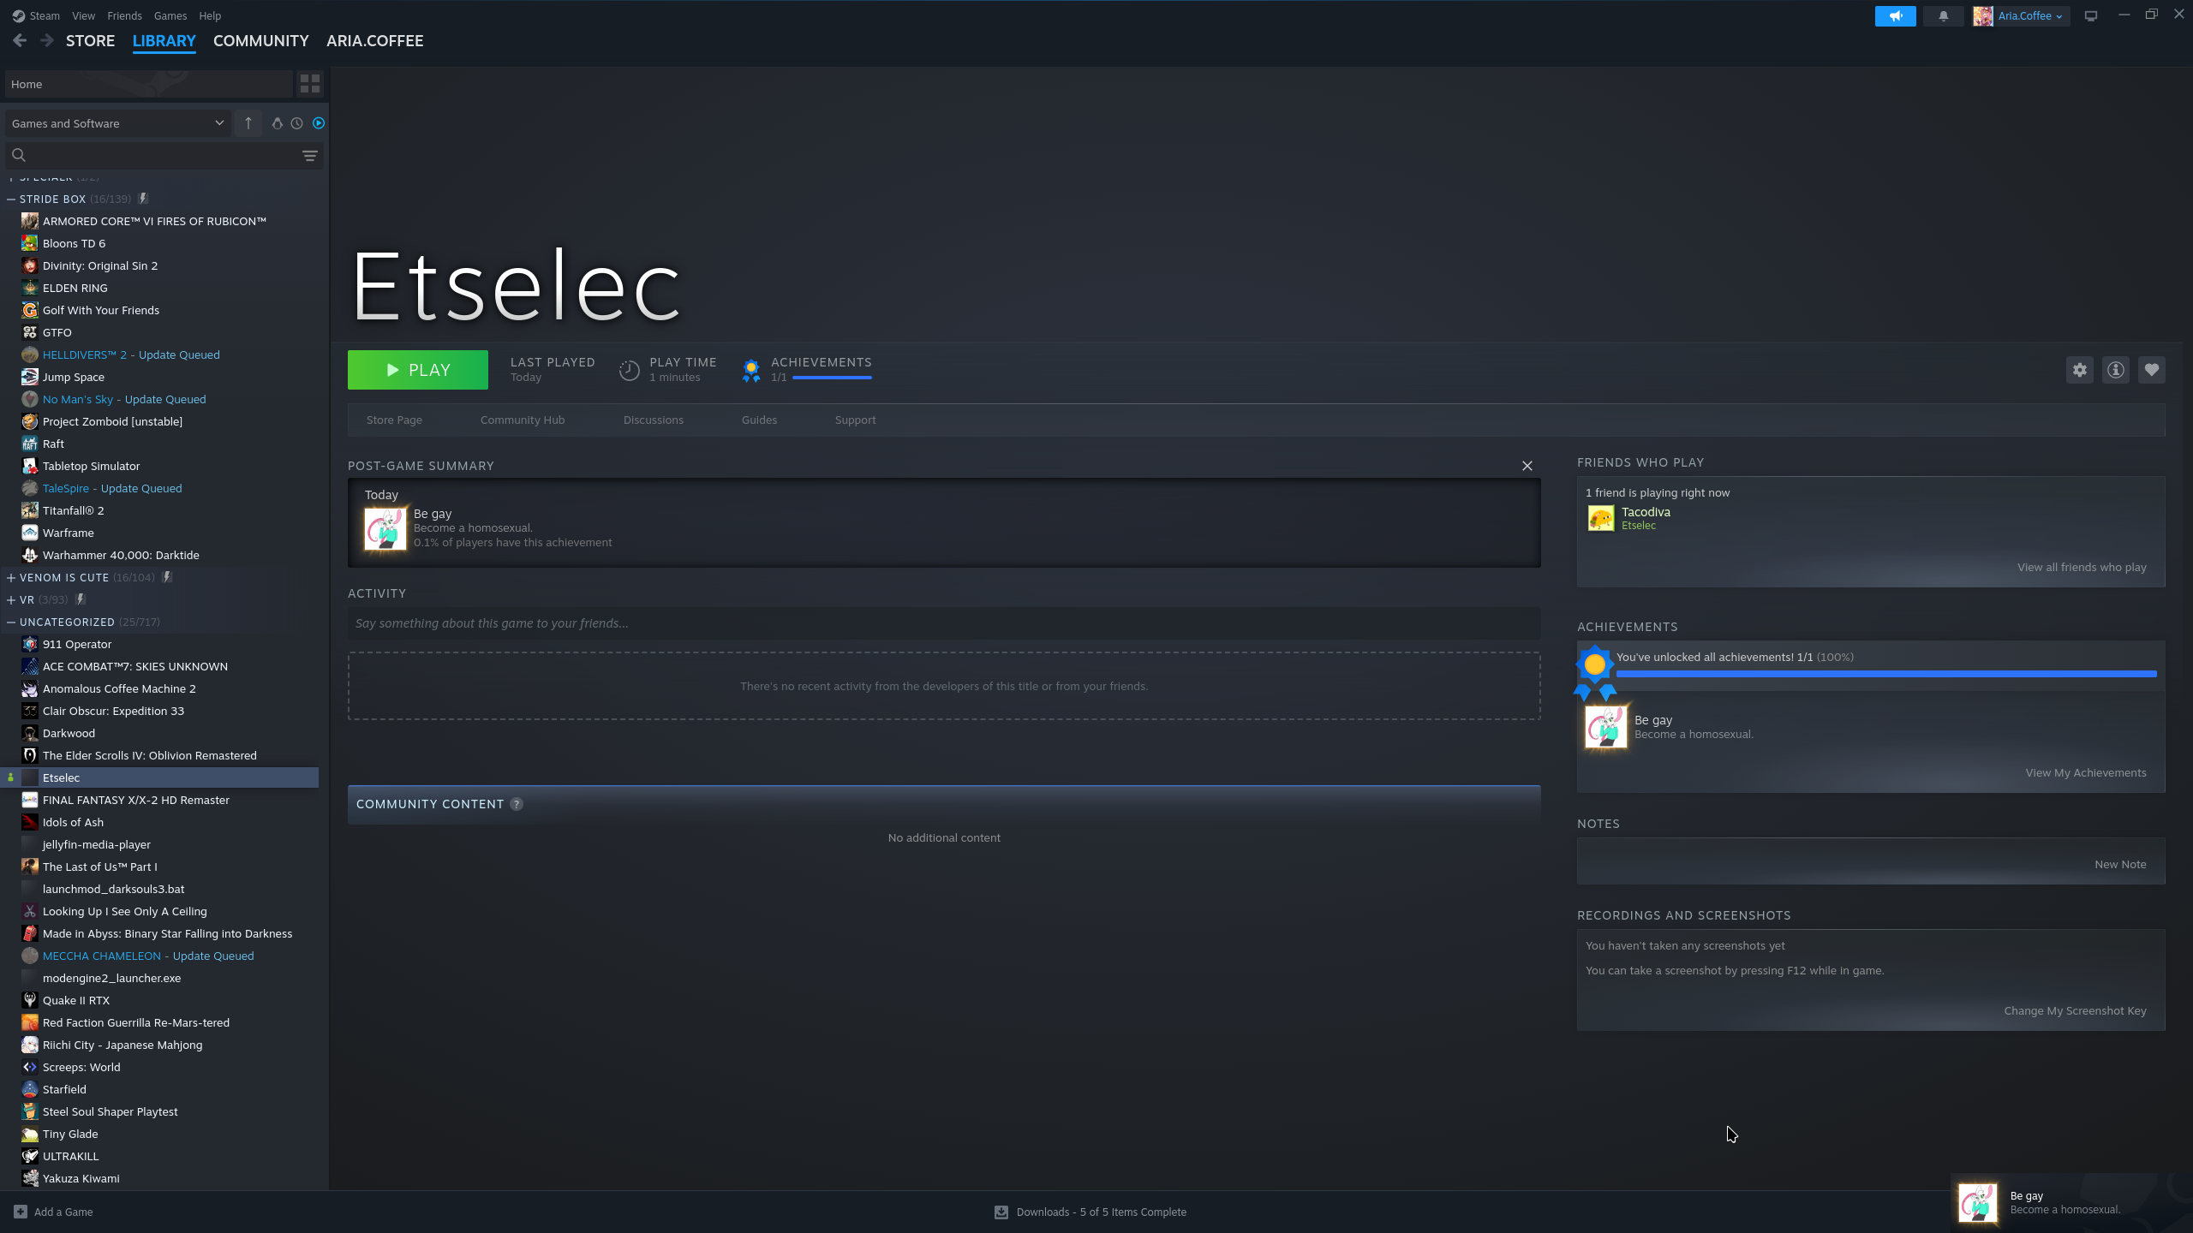Click the ELDEN RING game icon
Image resolution: width=2193 pixels, height=1233 pixels.
(30, 288)
